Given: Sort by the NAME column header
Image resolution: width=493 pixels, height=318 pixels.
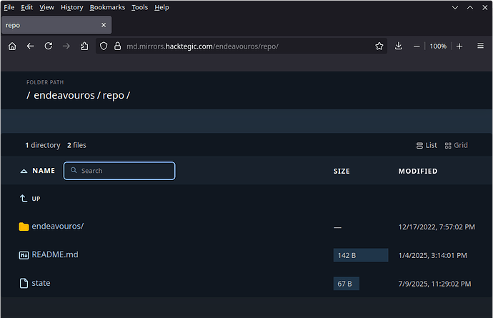Looking at the screenshot, I should pos(44,171).
